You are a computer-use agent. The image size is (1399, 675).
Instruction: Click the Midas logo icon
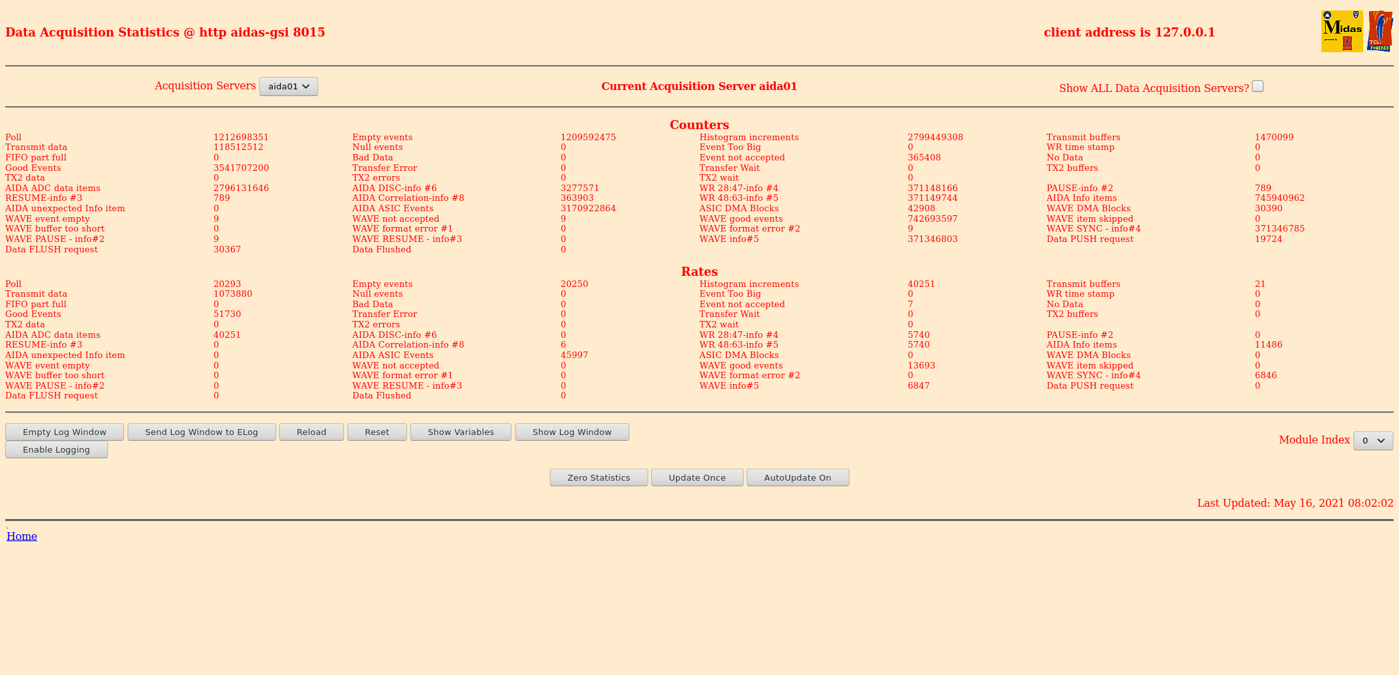[1342, 31]
